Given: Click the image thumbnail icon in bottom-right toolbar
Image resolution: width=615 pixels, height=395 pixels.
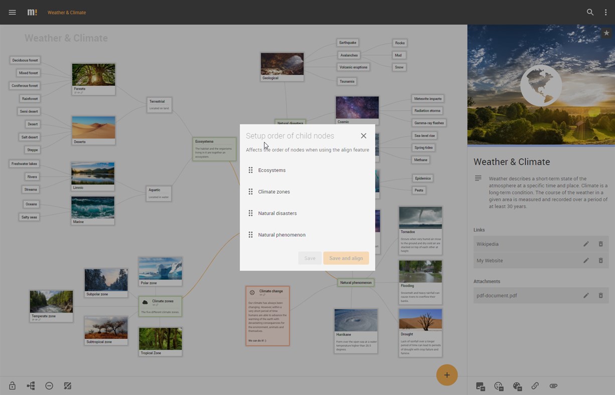Looking at the screenshot, I should click(x=480, y=386).
